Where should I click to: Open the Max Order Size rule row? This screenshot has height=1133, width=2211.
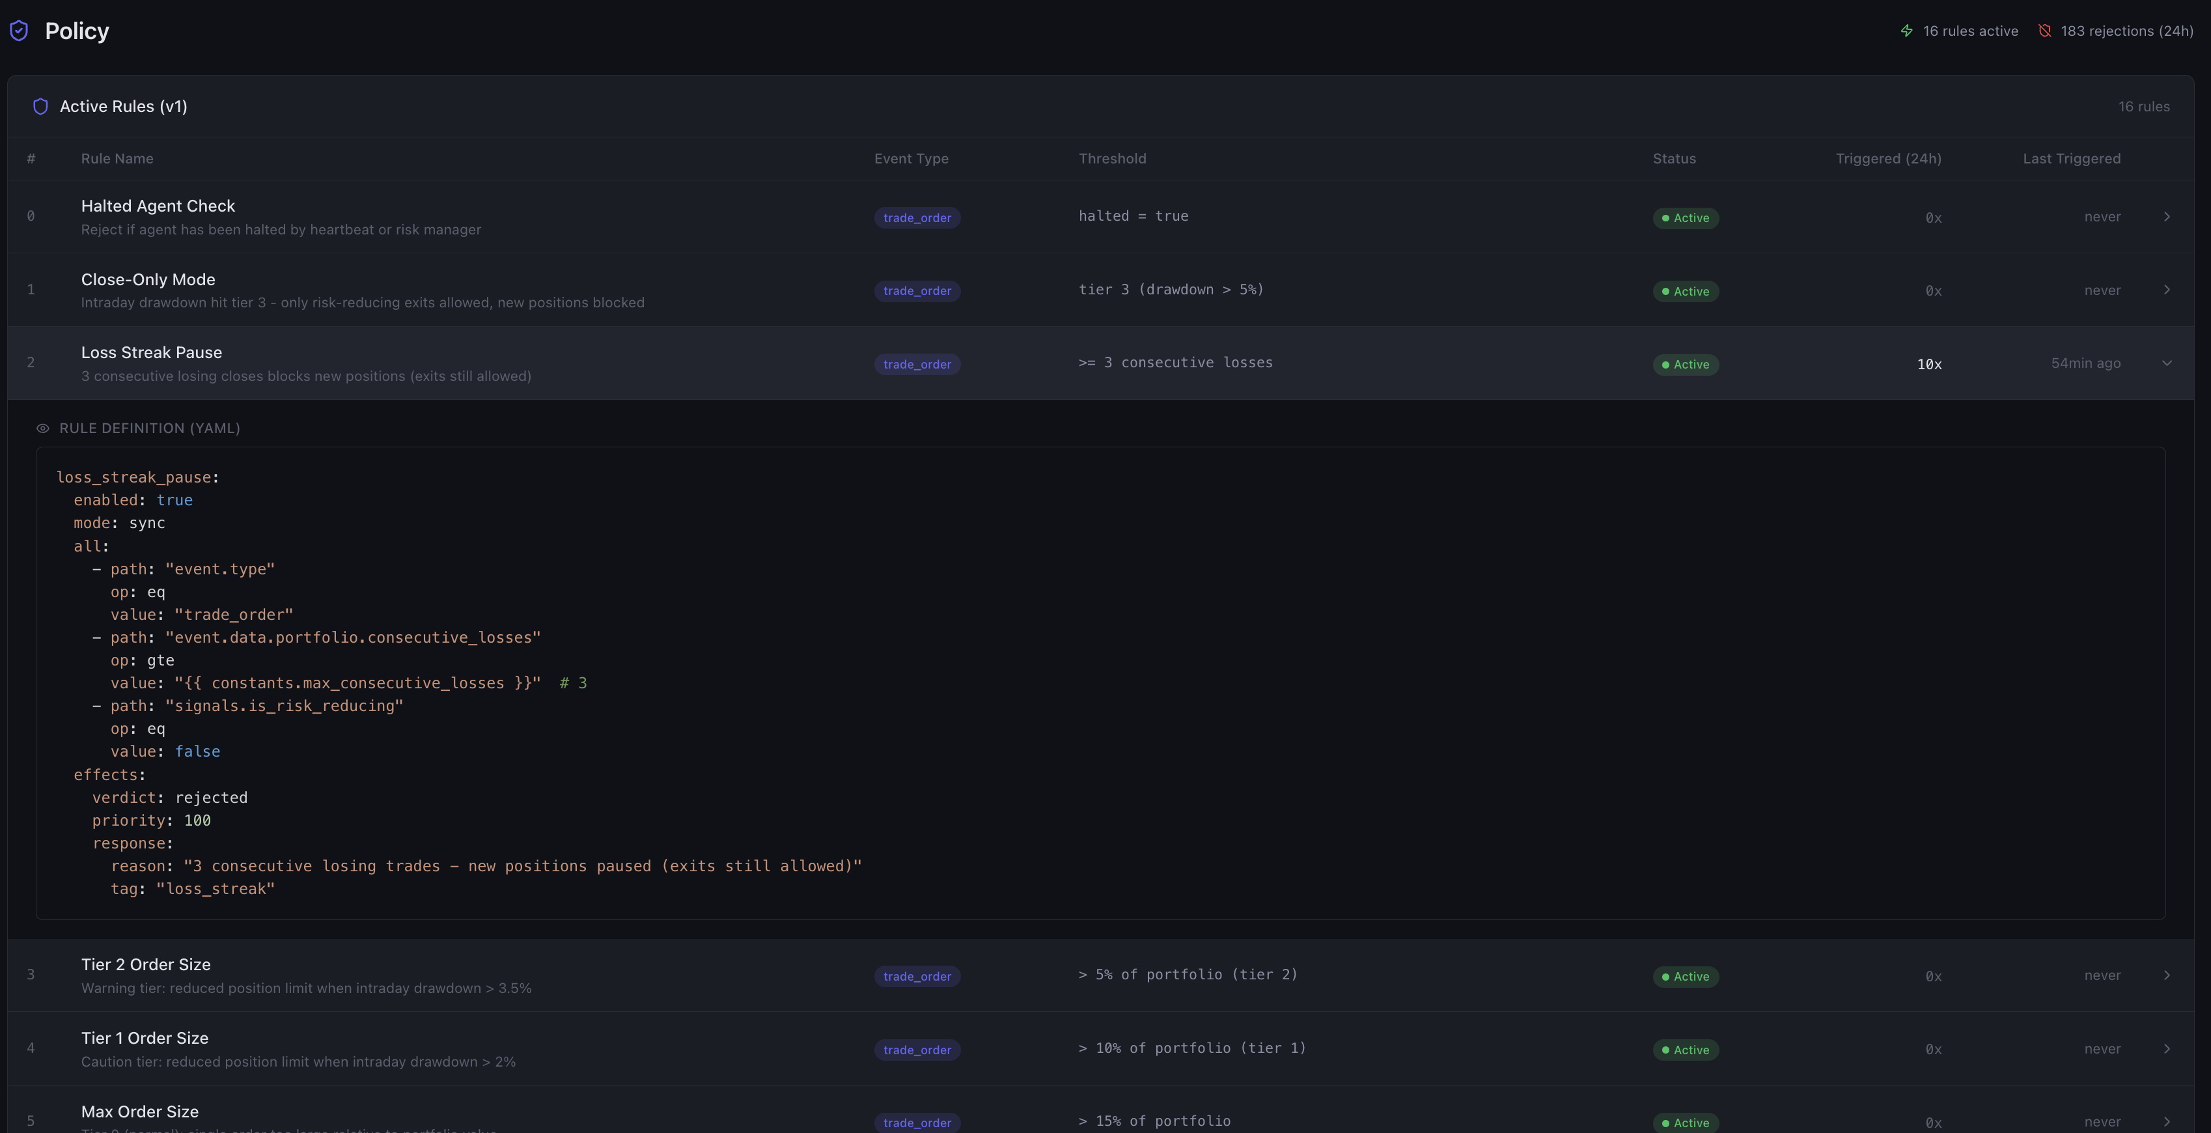(x=140, y=1112)
